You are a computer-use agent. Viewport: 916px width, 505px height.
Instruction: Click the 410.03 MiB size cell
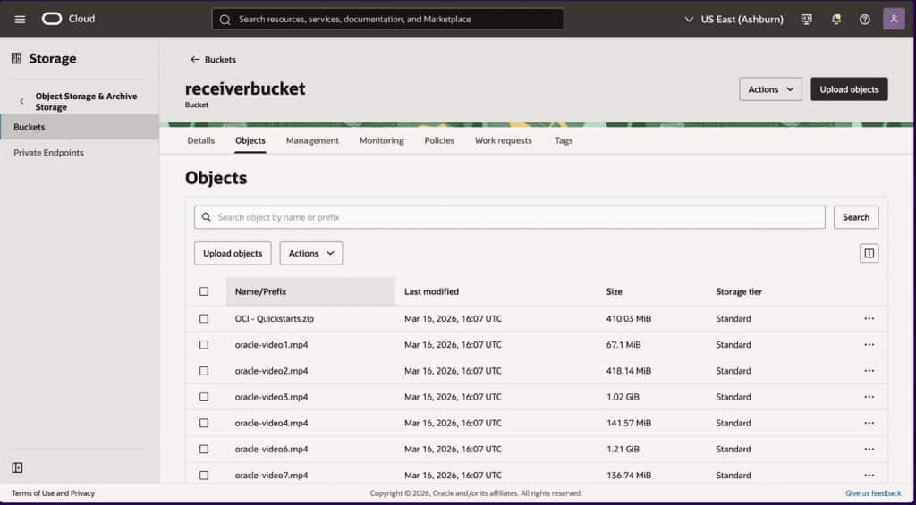pyautogui.click(x=629, y=319)
